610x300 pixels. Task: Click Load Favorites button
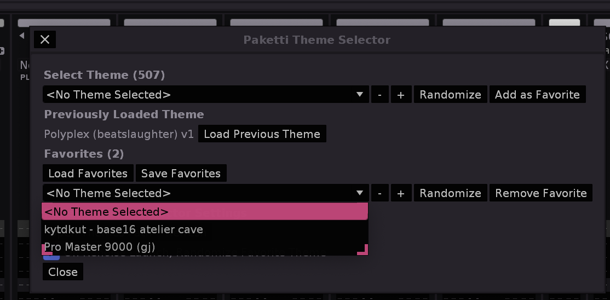(x=88, y=174)
